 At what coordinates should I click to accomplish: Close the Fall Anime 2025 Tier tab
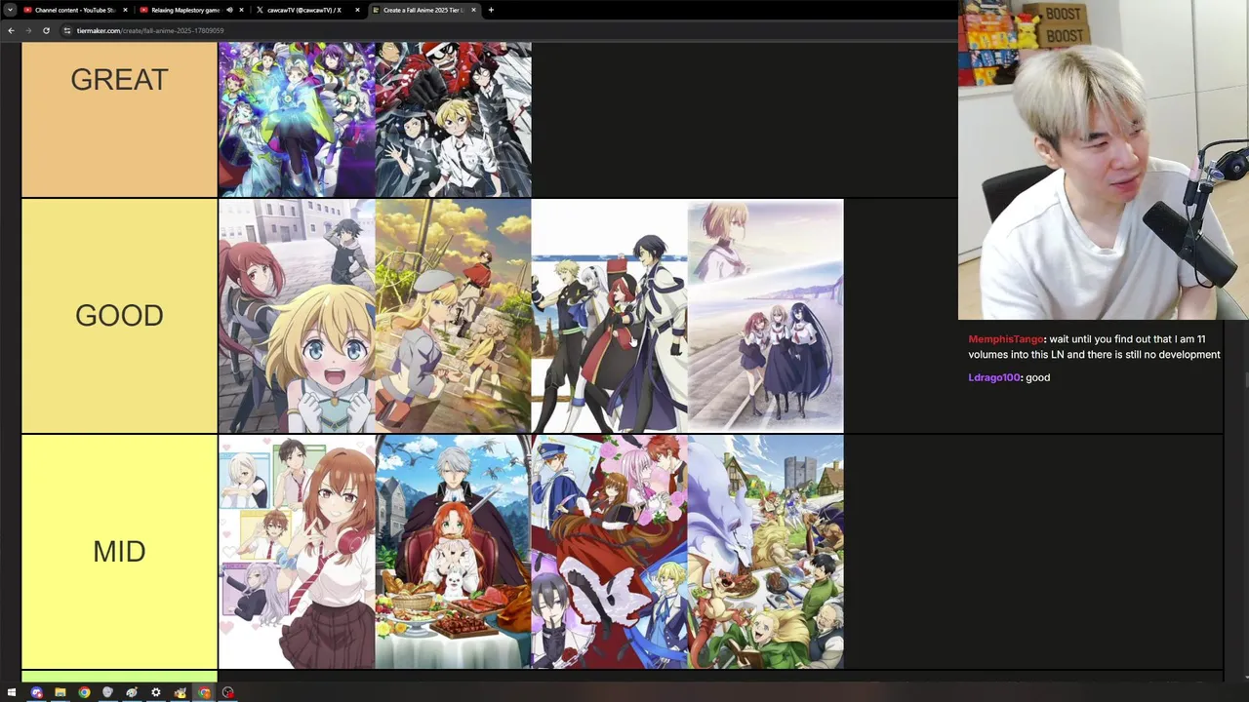(x=474, y=10)
